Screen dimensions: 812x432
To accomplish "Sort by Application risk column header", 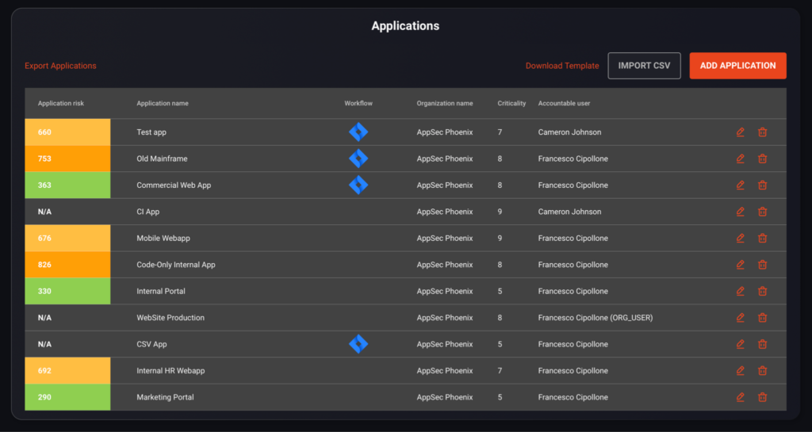I will (x=60, y=104).
